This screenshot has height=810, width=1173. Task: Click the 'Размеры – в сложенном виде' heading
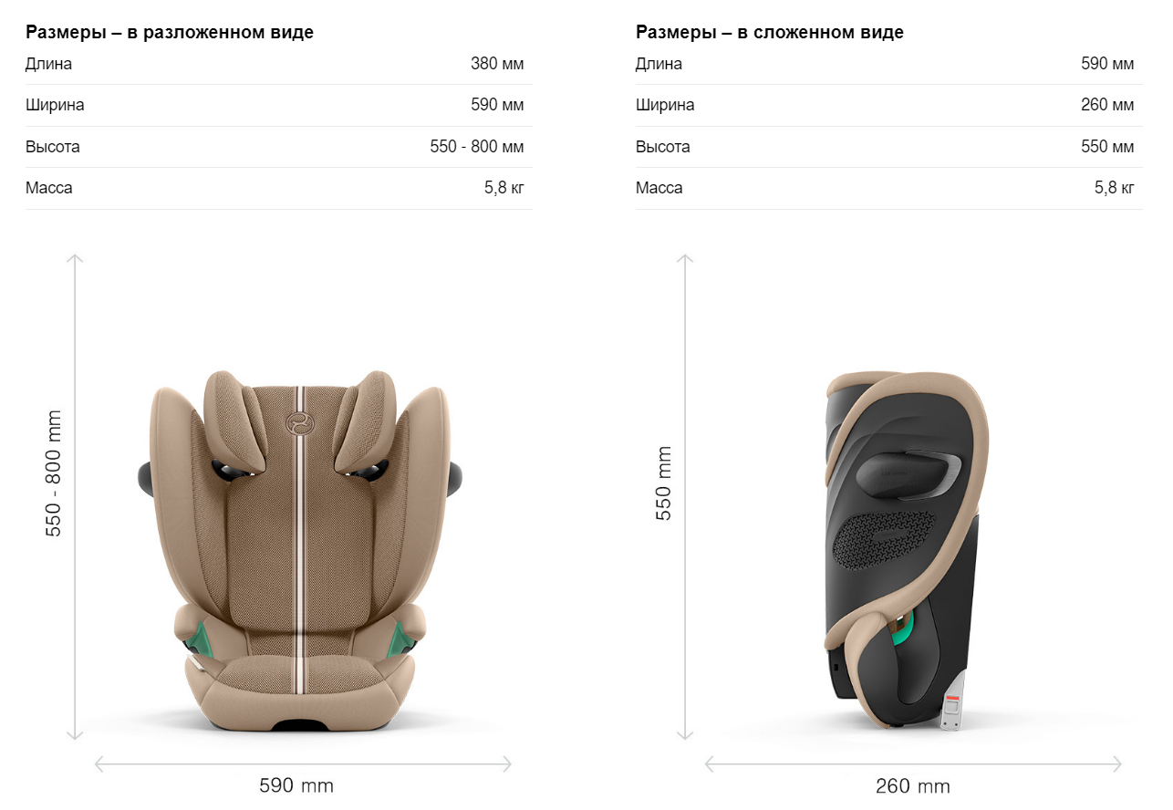770,33
